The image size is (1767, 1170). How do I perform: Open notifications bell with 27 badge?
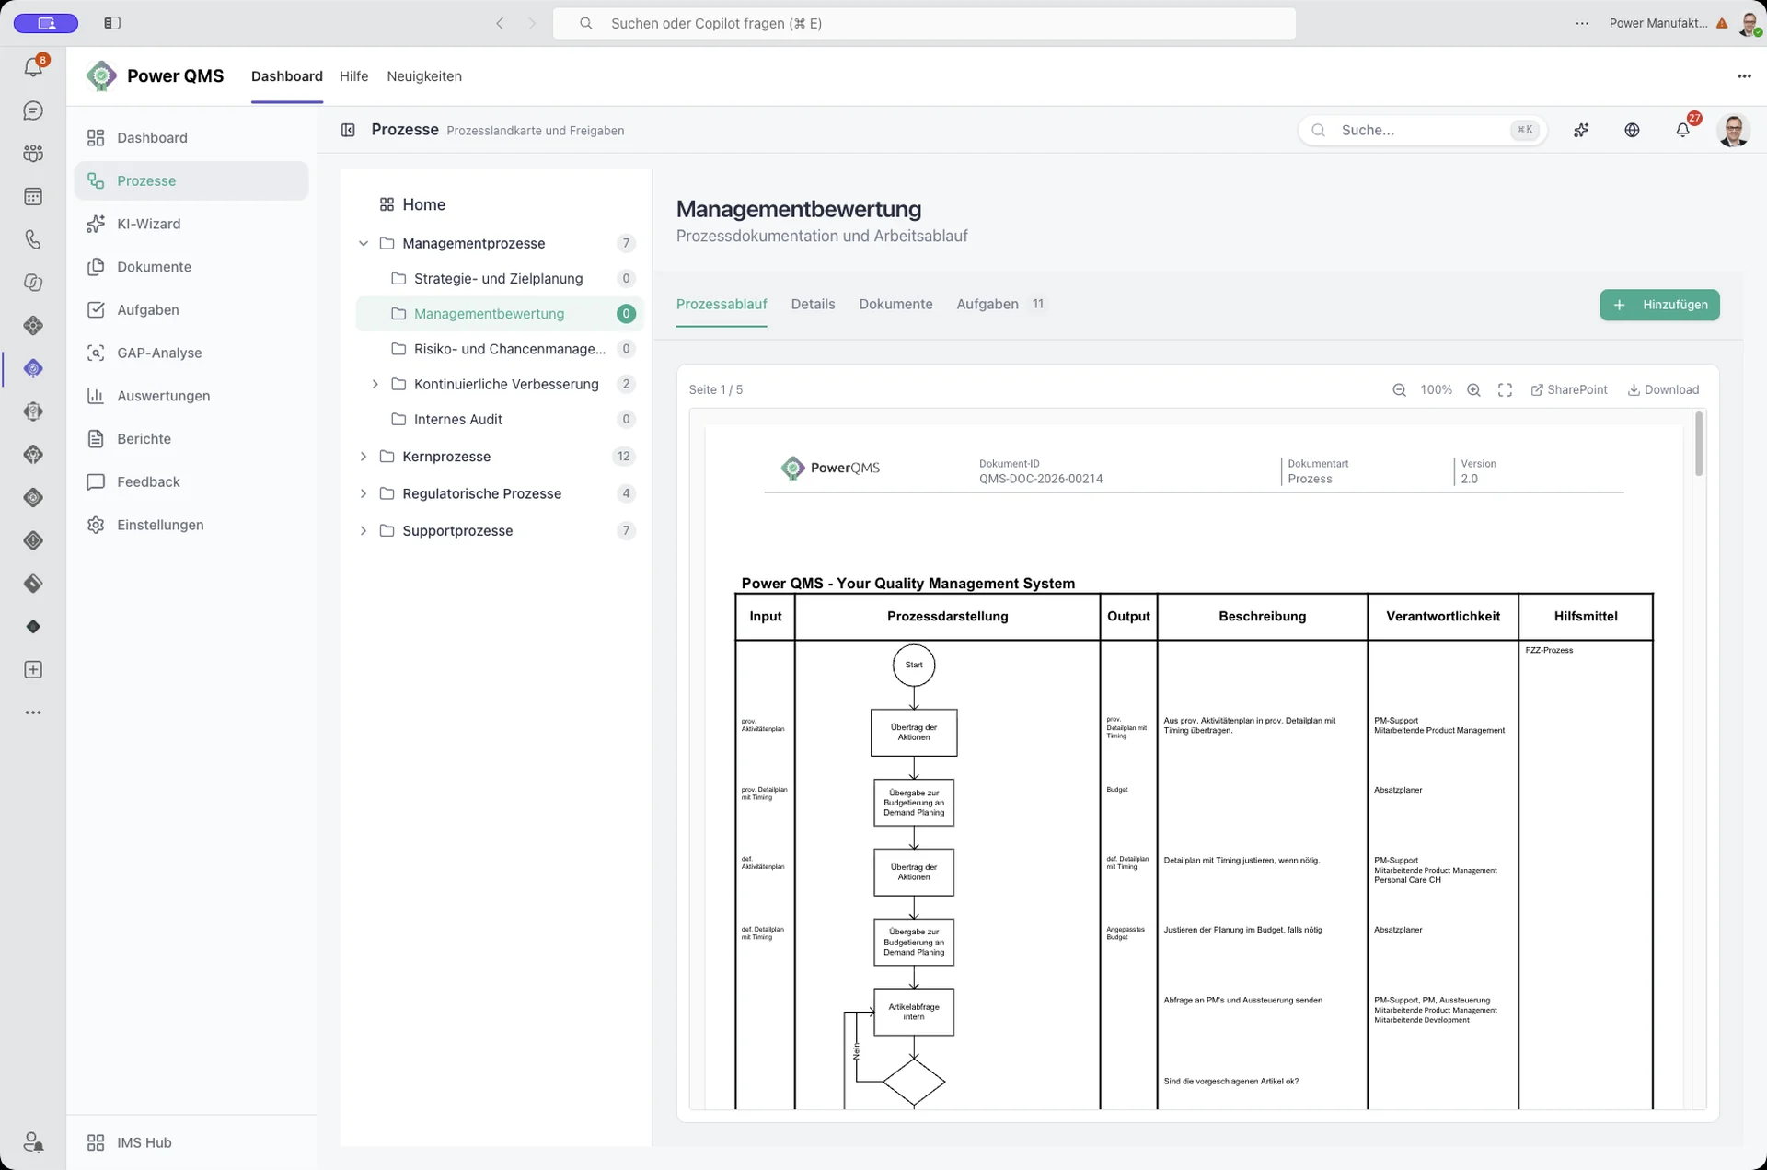[1683, 130]
